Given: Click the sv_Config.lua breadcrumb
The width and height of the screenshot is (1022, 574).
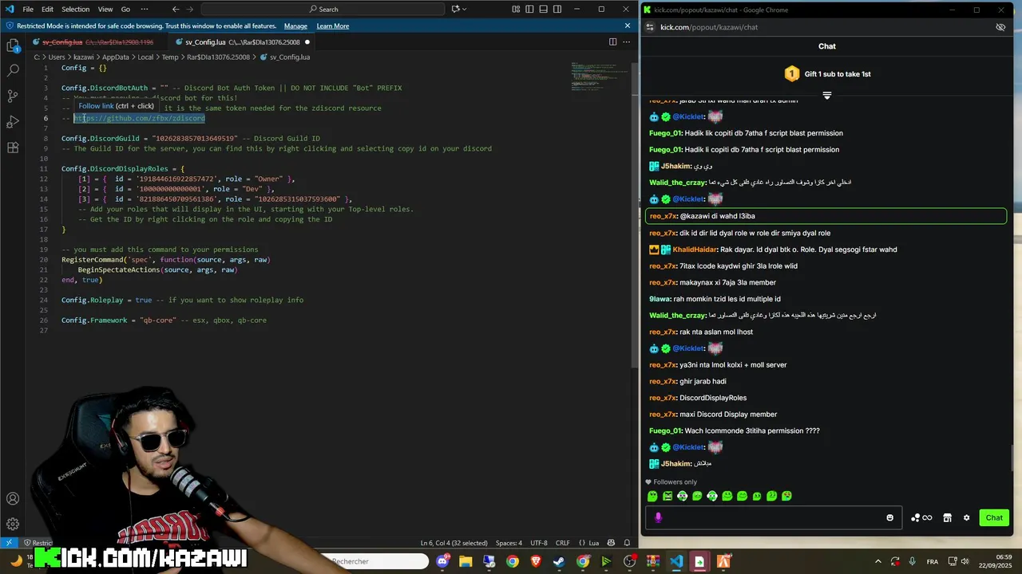Looking at the screenshot, I should (x=290, y=57).
